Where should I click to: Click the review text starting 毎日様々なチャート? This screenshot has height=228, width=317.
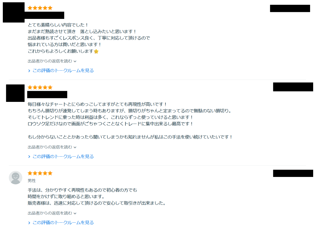97,104
